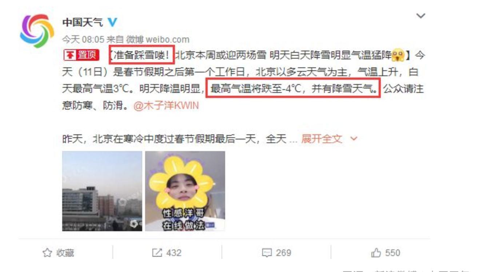Click the 今天 08:05 timestamp
Viewport: 483px width, 272px height.
(x=83, y=39)
